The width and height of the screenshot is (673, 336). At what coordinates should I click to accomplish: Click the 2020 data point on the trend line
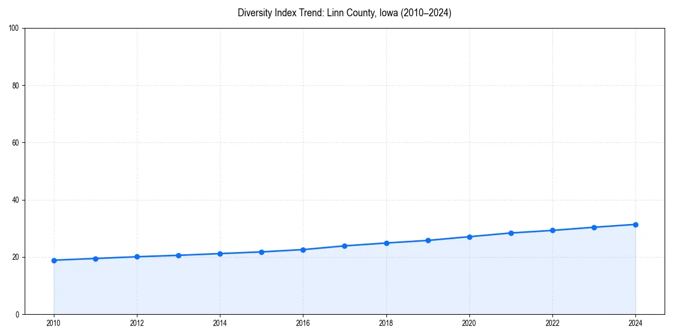pyautogui.click(x=469, y=237)
